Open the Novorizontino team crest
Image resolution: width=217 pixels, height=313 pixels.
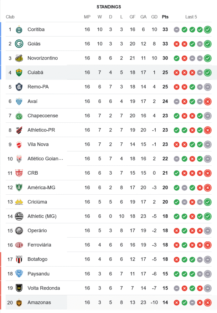coord(19,58)
